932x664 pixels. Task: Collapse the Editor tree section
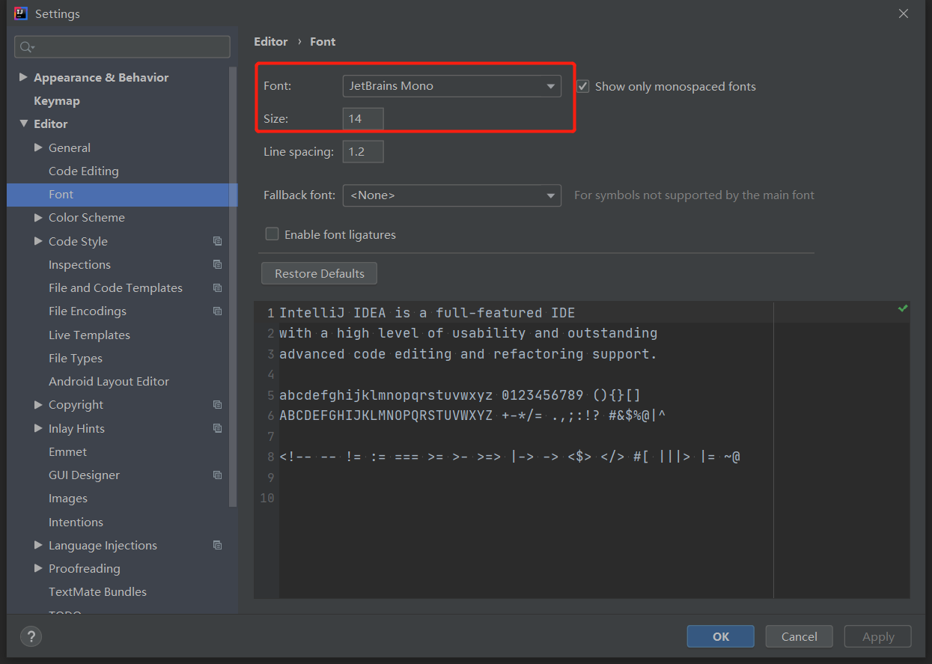pyautogui.click(x=23, y=124)
